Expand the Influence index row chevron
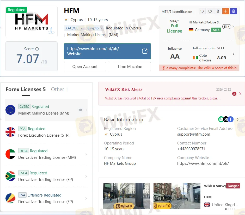 coord(233,54)
